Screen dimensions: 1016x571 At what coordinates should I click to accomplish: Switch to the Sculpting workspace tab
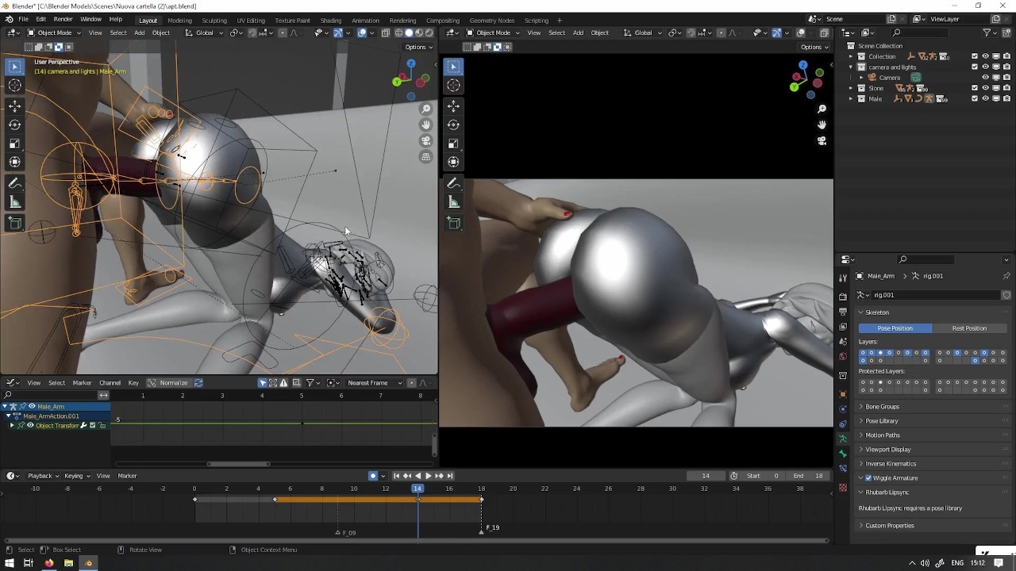(x=214, y=21)
